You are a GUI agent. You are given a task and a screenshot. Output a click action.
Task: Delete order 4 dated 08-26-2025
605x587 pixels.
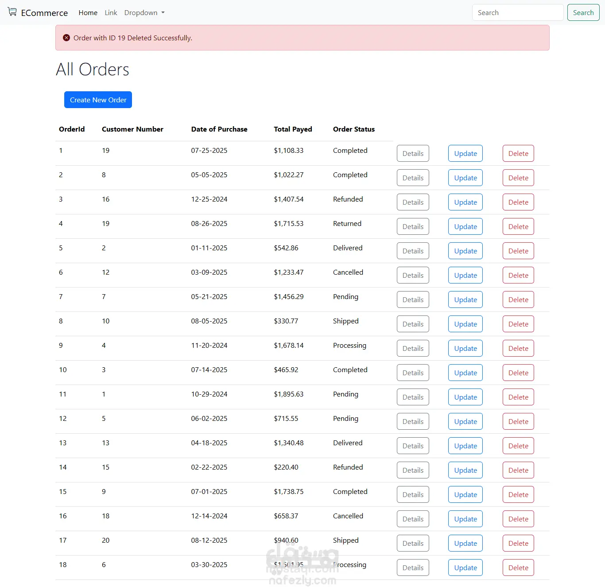[x=518, y=226]
